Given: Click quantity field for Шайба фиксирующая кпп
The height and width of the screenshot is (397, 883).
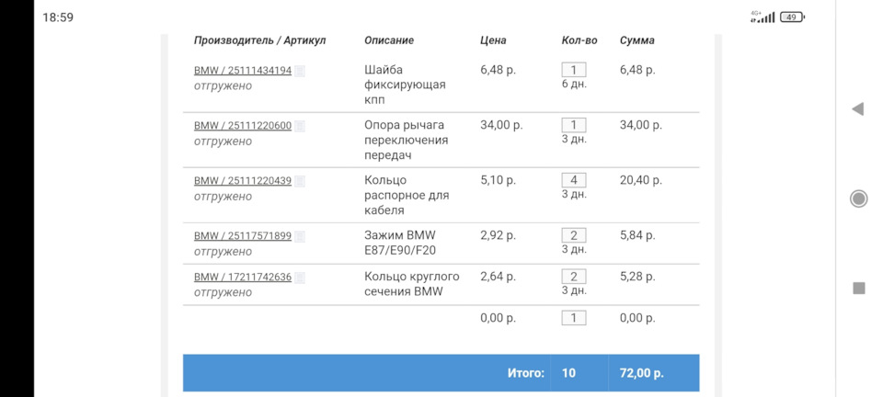Looking at the screenshot, I should pyautogui.click(x=573, y=70).
